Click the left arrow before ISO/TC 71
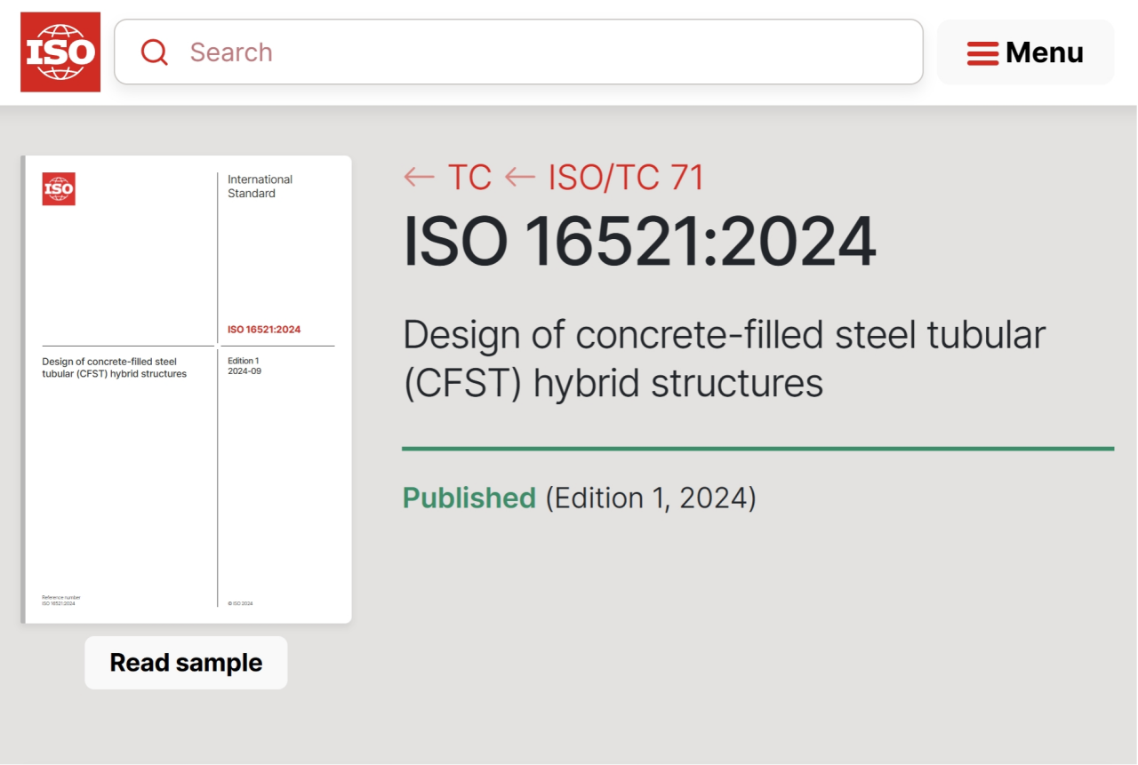Screen dimensions: 1138x765 tap(520, 178)
